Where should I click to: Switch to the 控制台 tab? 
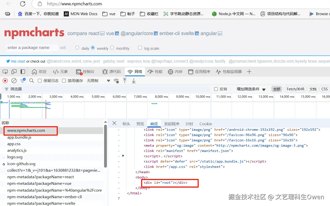[85, 72]
